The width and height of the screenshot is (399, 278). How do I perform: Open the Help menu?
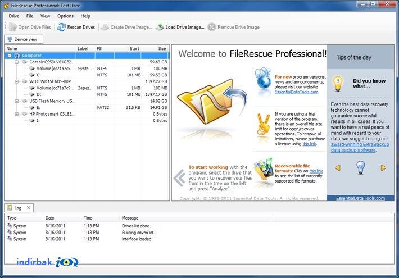[85, 16]
